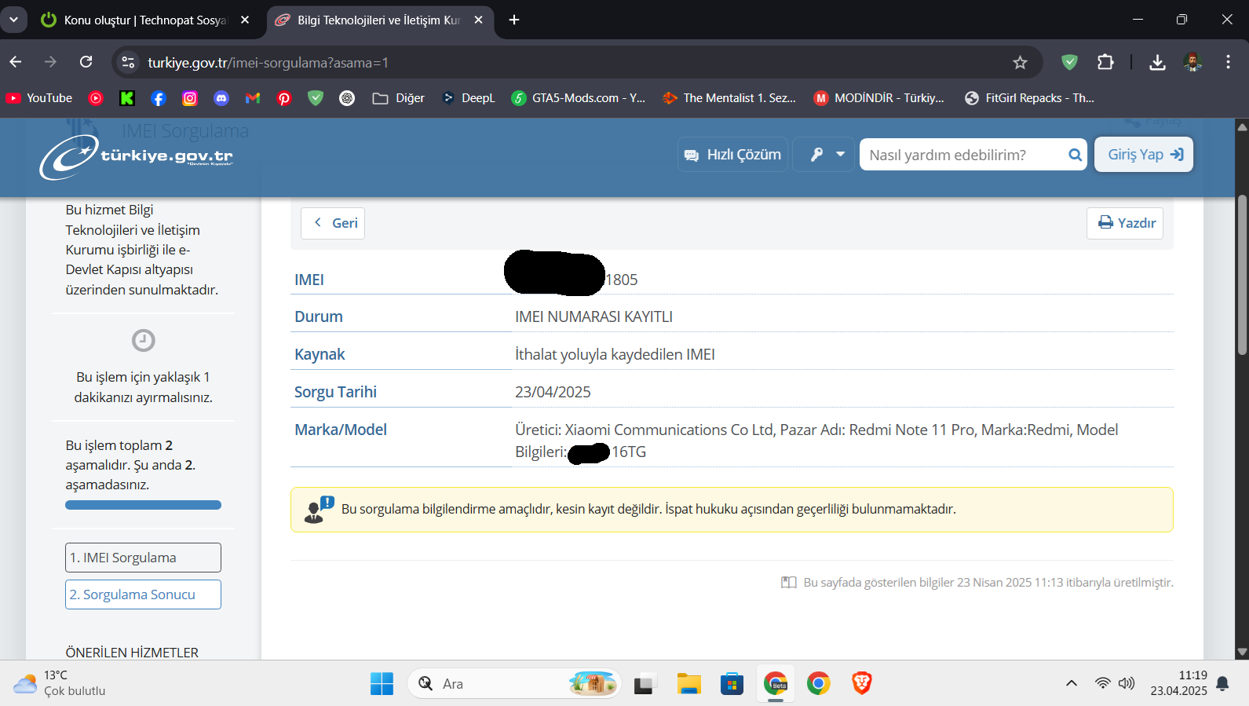Open the YouTube Music bookmark icon
The image size is (1249, 706).
[96, 98]
